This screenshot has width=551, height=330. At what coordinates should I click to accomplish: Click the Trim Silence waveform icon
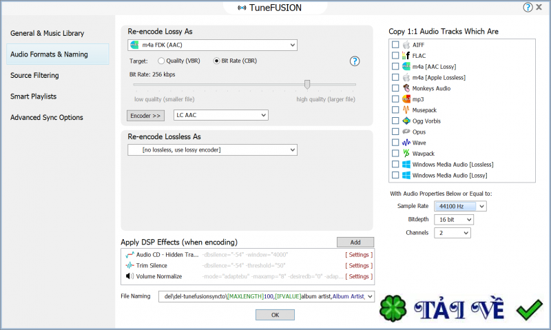129,265
